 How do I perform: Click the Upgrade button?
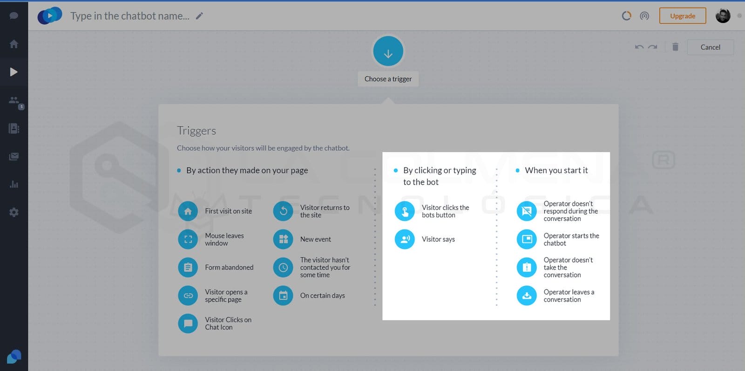coord(683,16)
